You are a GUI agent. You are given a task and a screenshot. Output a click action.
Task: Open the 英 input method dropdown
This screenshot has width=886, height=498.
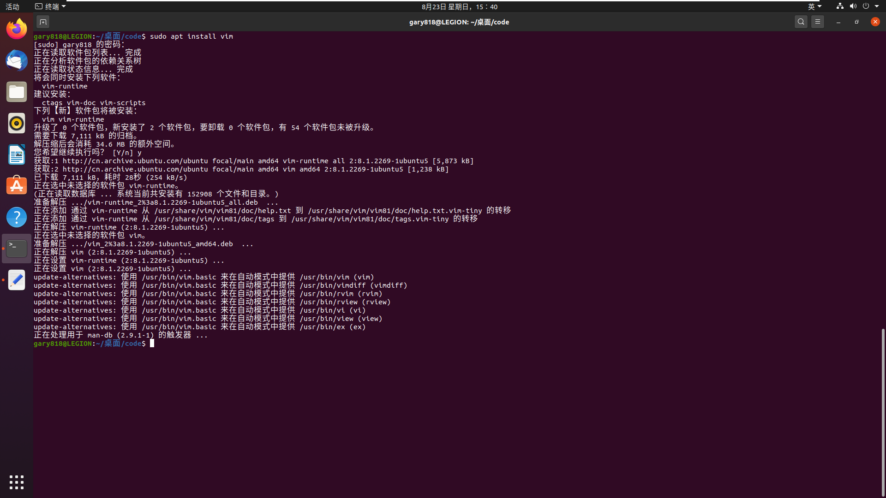814,6
